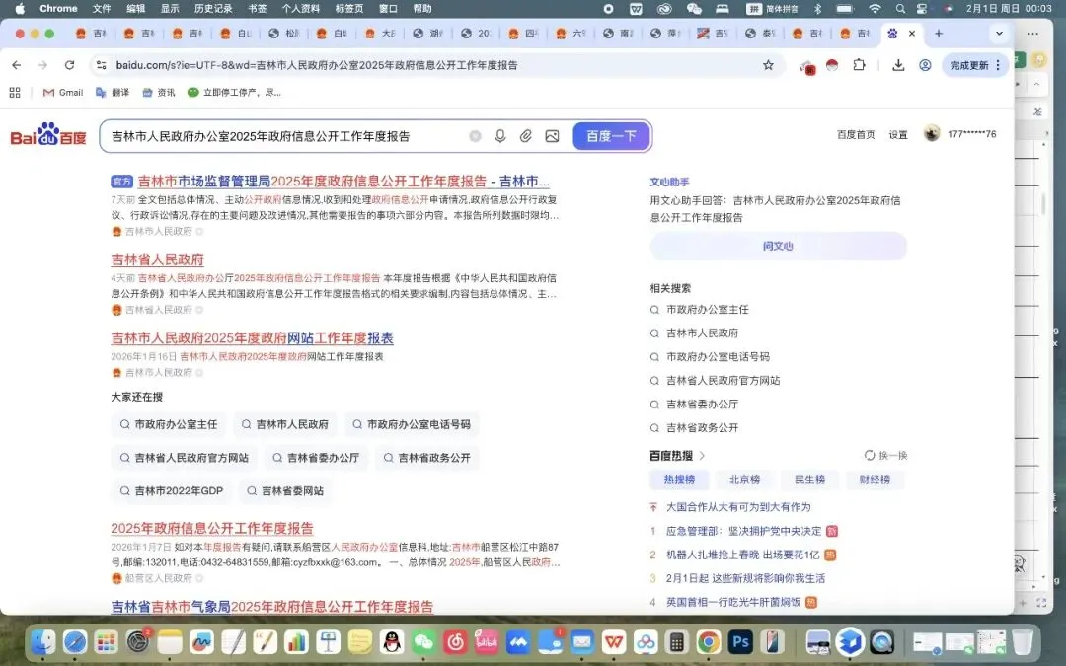Open Launchpad from the Dock
The width and height of the screenshot is (1066, 666).
pyautogui.click(x=106, y=641)
